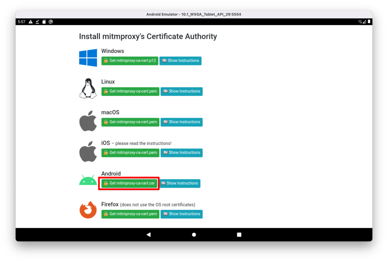The height and width of the screenshot is (262, 388).
Task: Show Instructions for Android
Action: 179,183
